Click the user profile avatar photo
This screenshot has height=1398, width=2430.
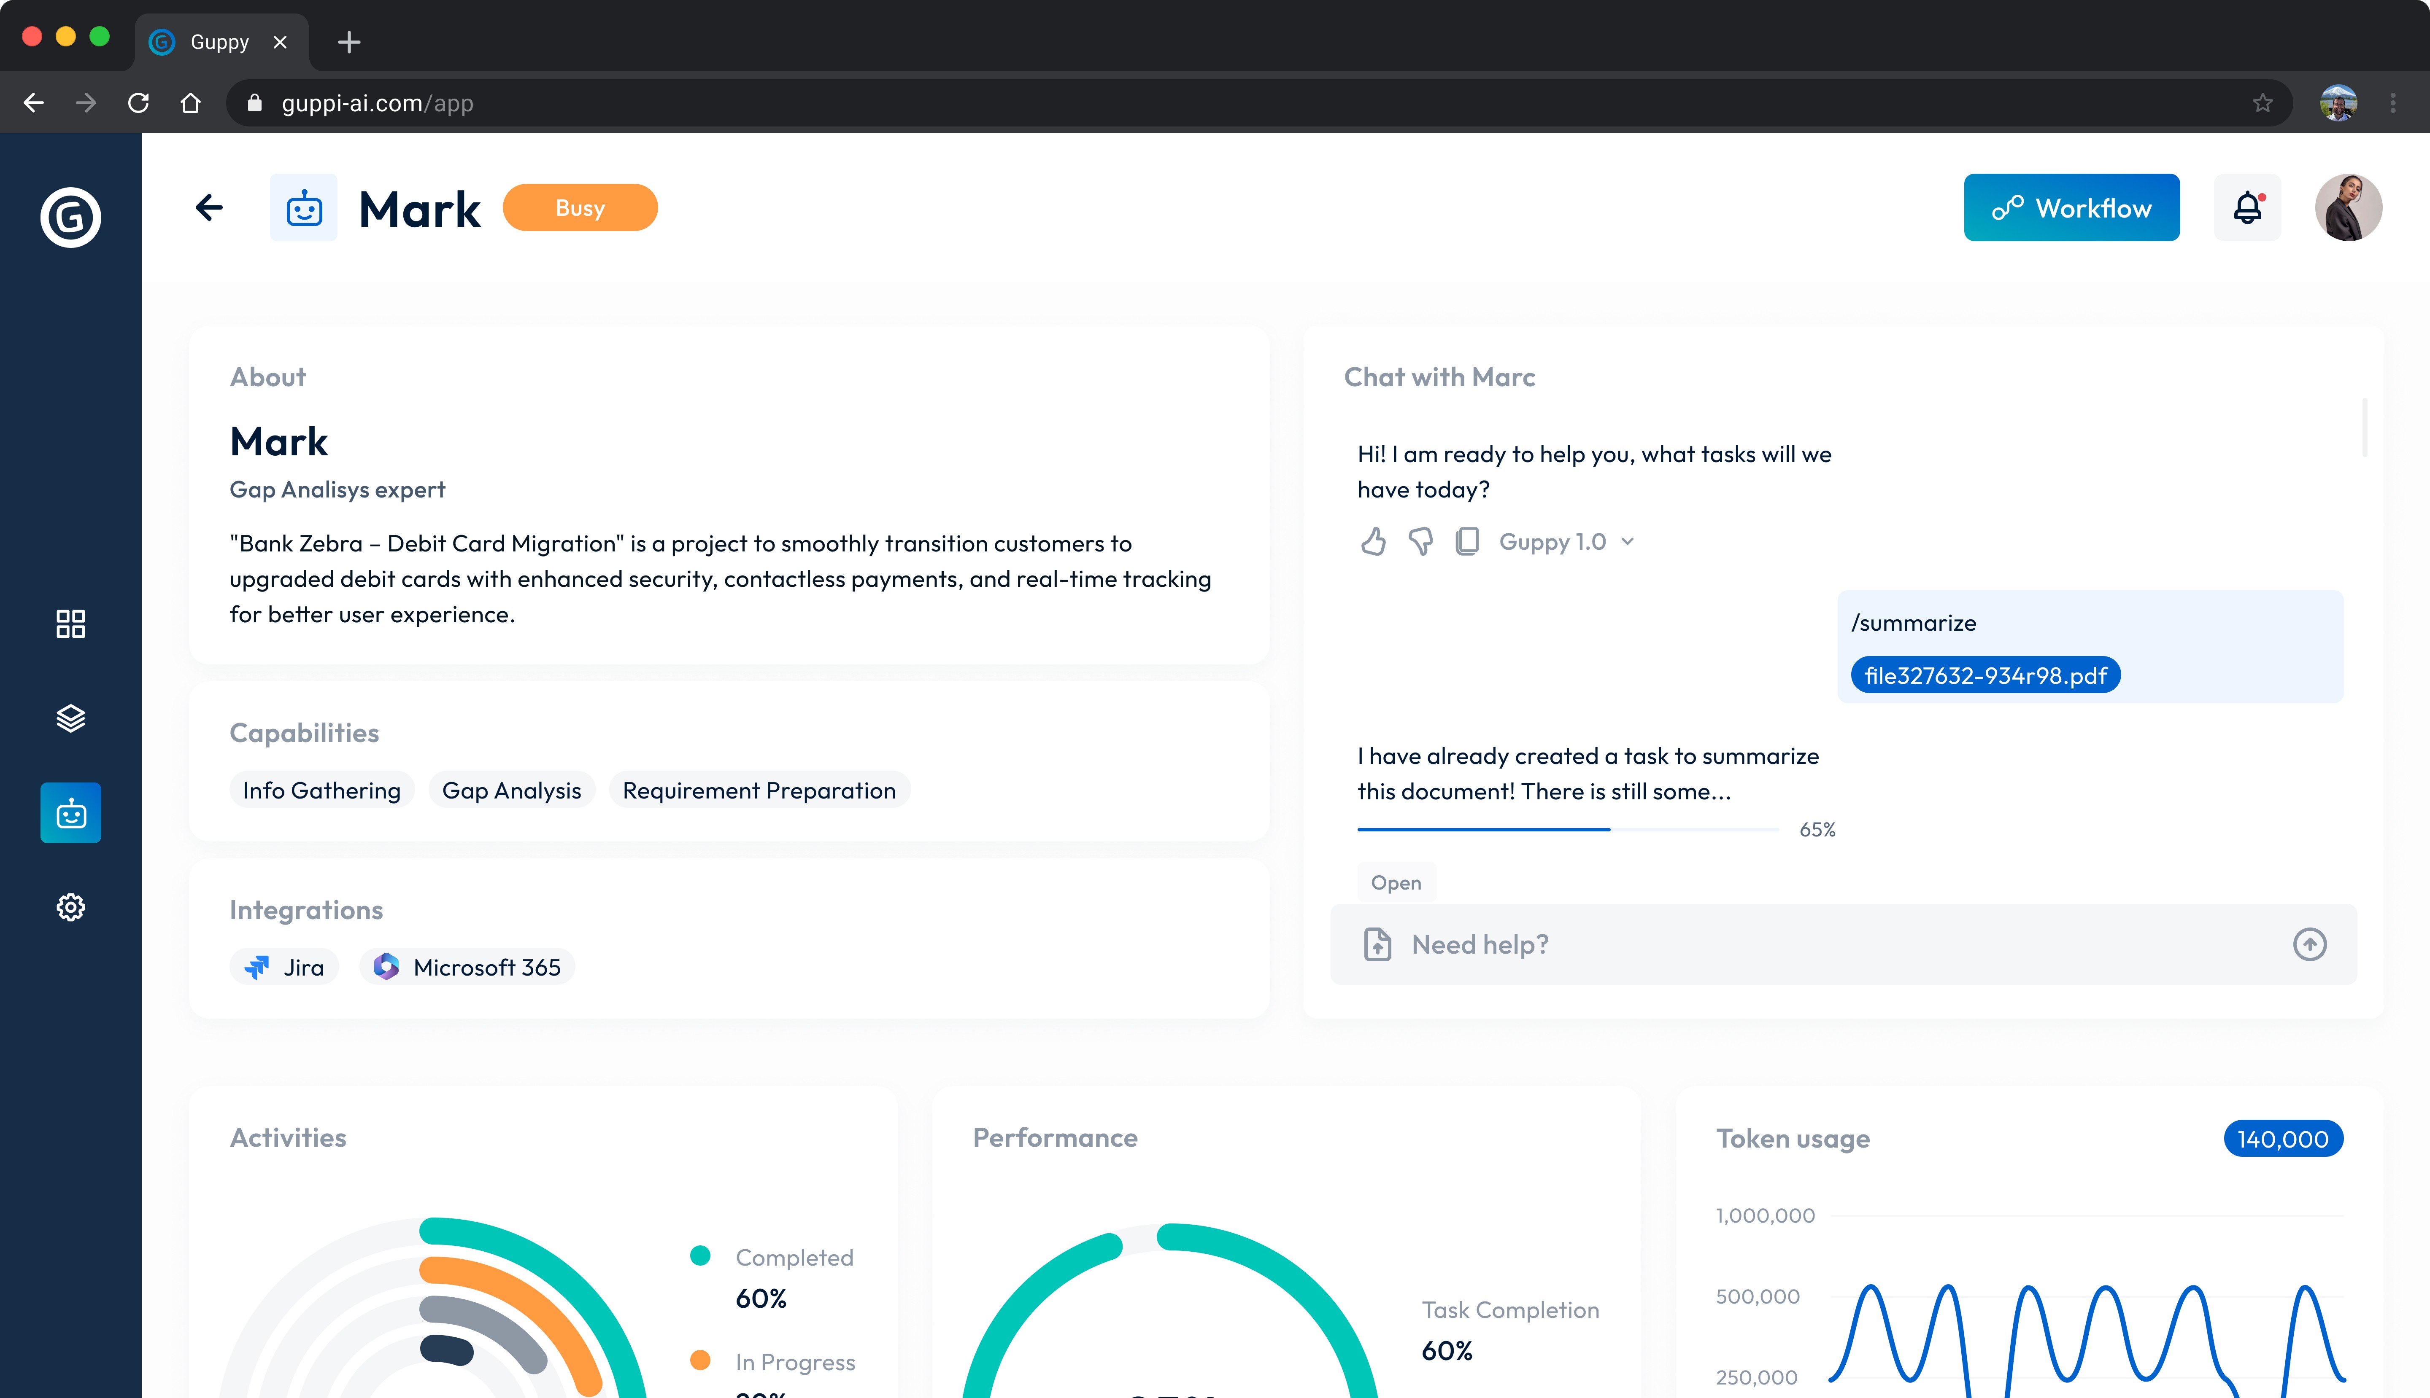pyautogui.click(x=2347, y=207)
